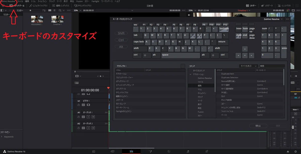The image size is (301, 154).
Task: Toggle auto track selector on ビデオ 1
Action: (x=83, y=105)
